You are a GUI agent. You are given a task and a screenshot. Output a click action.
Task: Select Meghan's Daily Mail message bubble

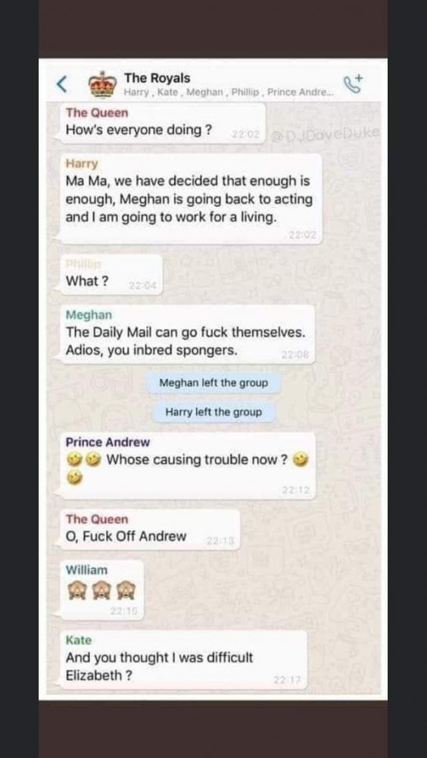(x=188, y=334)
